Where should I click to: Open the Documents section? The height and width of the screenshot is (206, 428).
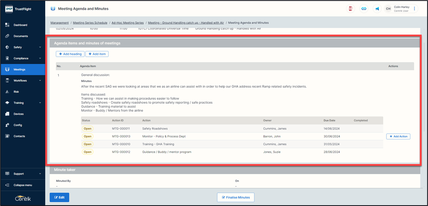[x=20, y=36]
